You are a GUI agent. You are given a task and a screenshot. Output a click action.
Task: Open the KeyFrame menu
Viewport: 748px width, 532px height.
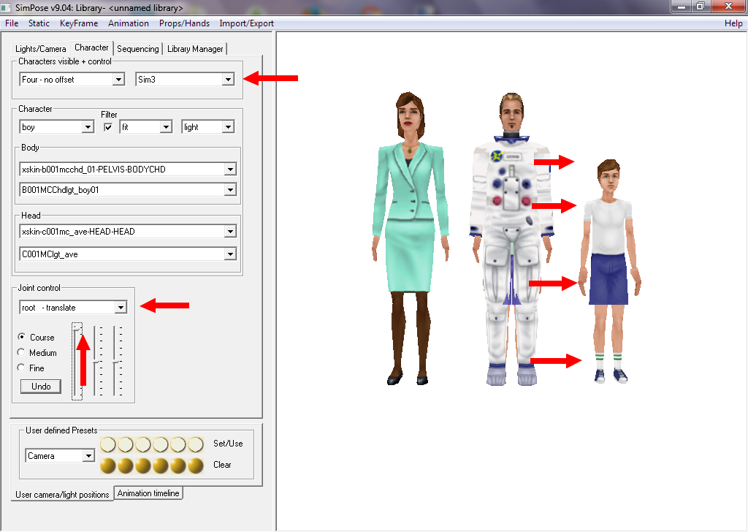(x=77, y=23)
